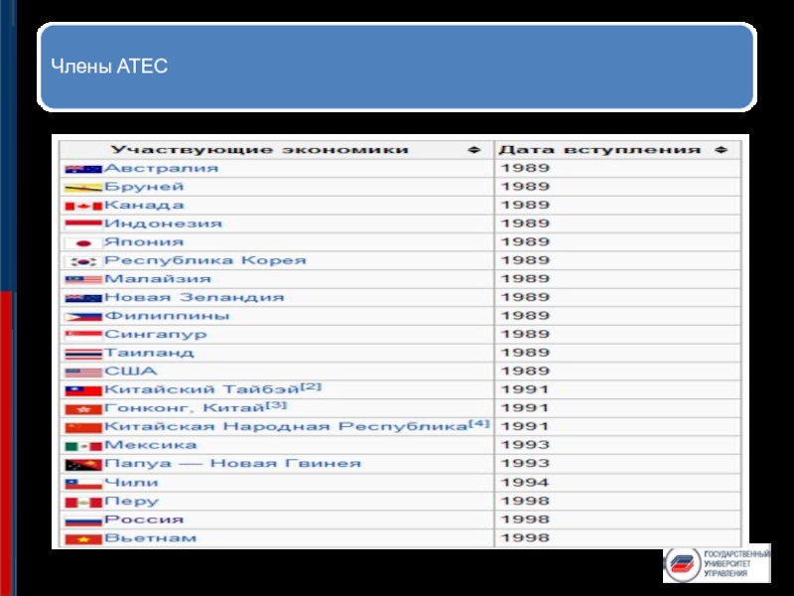
Task: Open the Китайский Тайбэй link
Action: 202,389
